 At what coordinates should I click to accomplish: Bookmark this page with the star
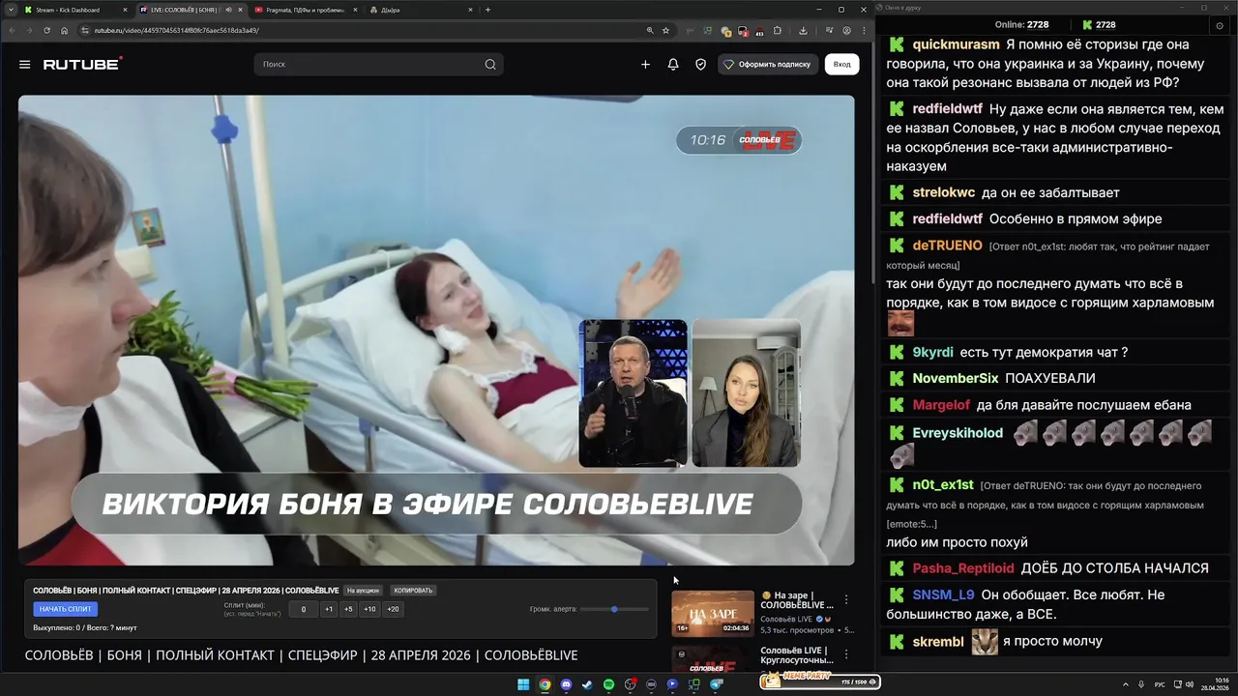(665, 30)
